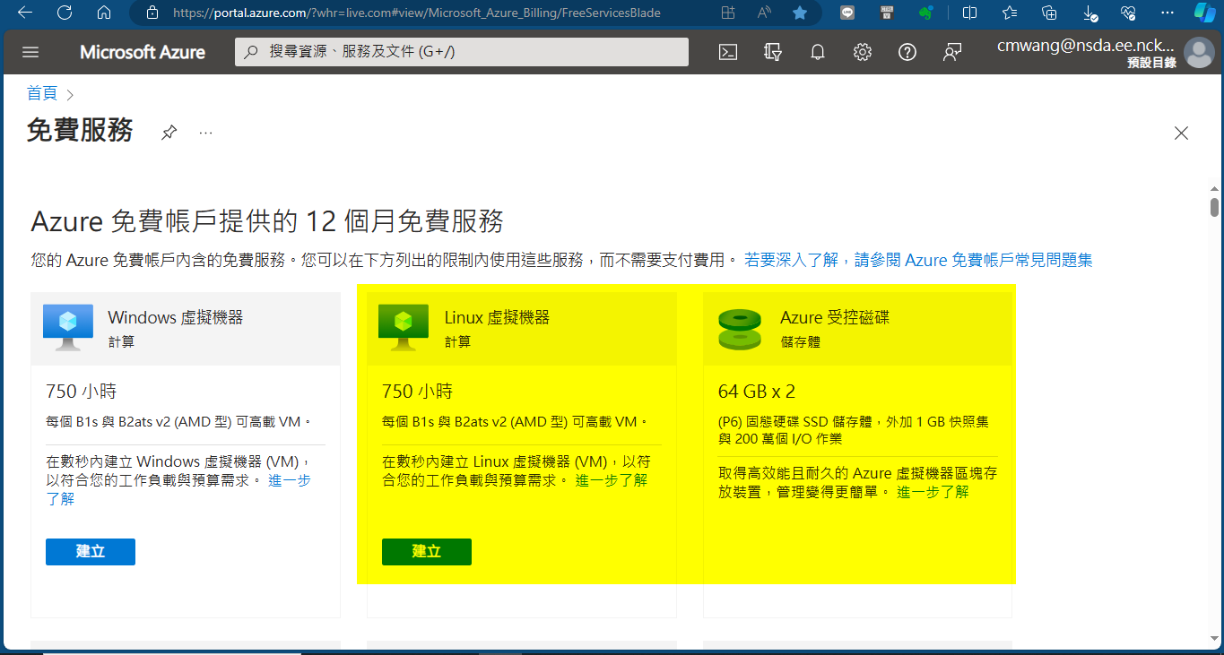
Task: Open Browser essentials heart icon
Action: click(1129, 13)
